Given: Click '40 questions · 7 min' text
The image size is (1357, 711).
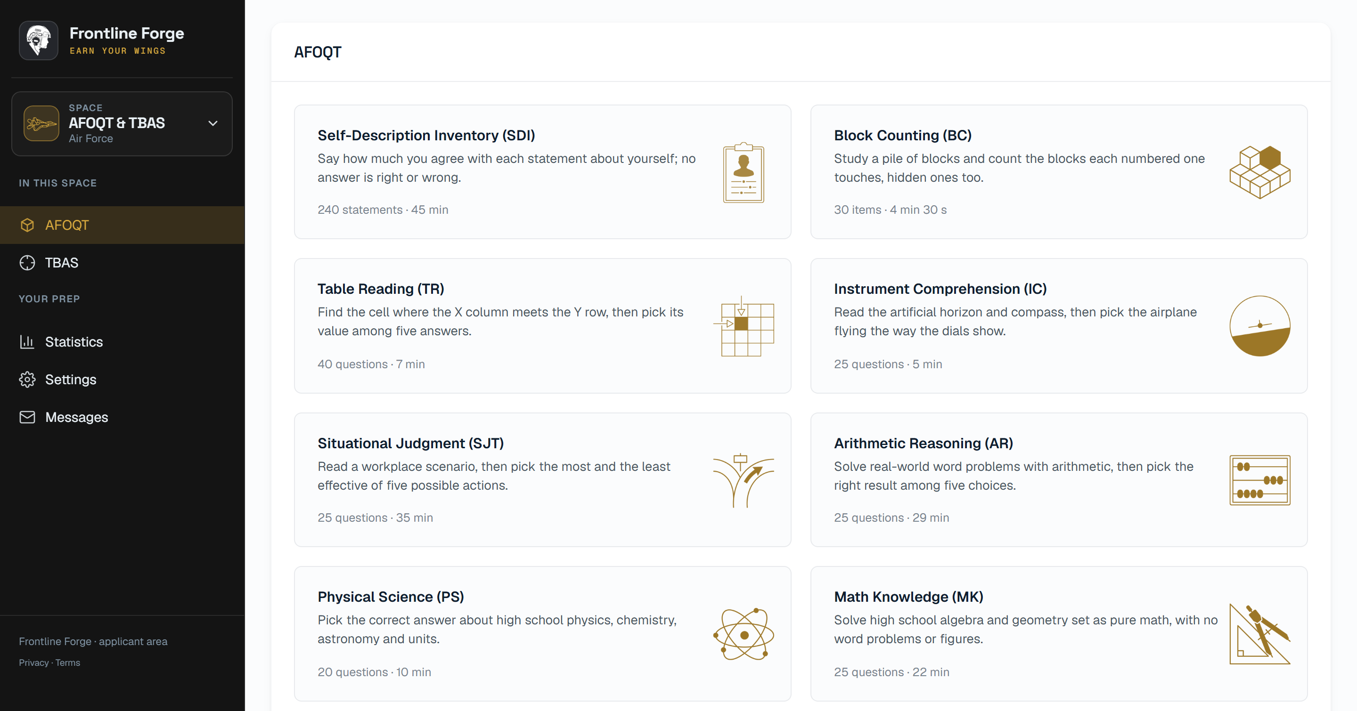Looking at the screenshot, I should 371,364.
